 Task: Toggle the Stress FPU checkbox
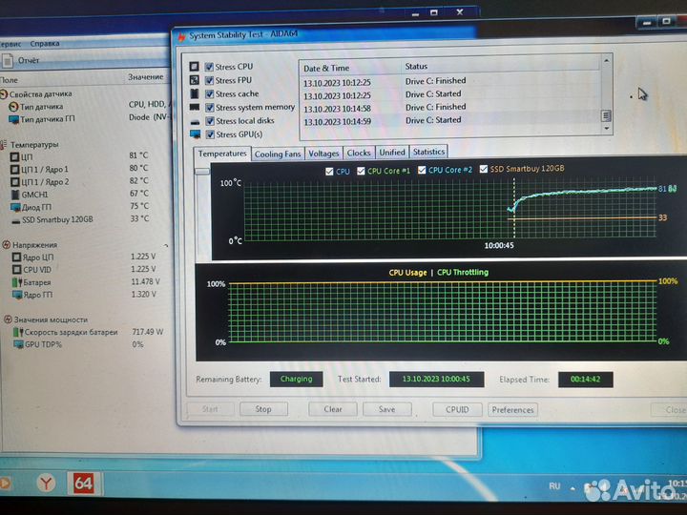pos(209,80)
